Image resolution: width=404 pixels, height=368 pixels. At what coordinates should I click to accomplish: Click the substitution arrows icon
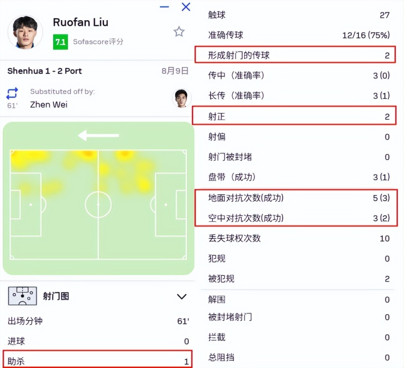[x=12, y=93]
